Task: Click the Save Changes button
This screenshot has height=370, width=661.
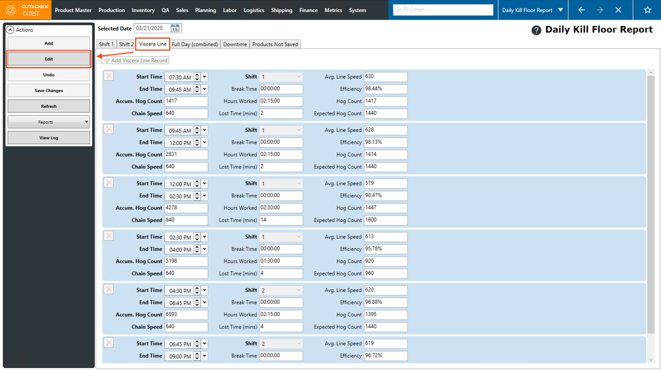Action: (49, 91)
